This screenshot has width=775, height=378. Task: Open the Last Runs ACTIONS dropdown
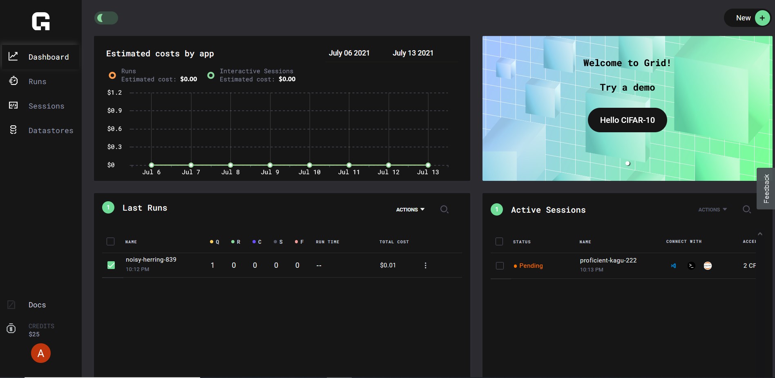[x=410, y=209]
